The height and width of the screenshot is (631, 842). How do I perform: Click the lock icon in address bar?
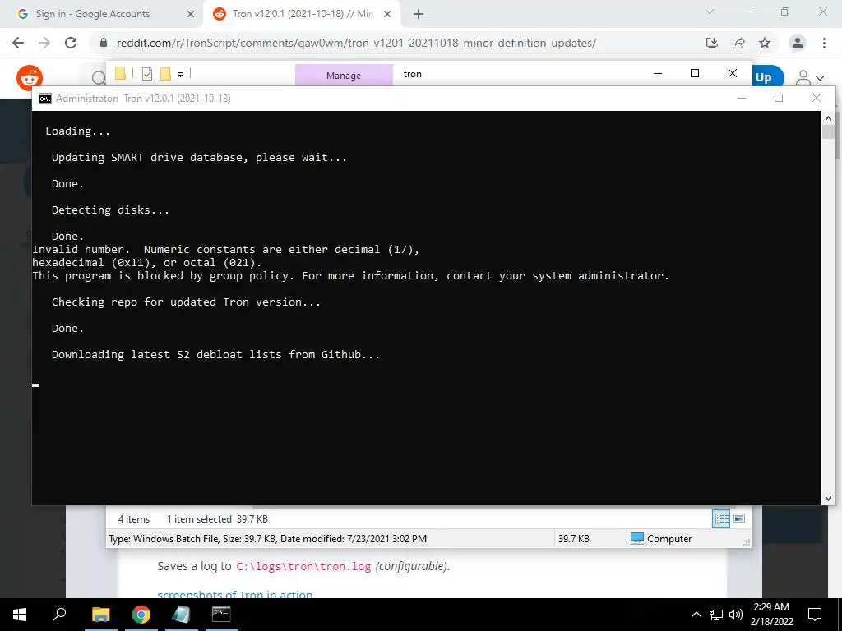click(104, 43)
